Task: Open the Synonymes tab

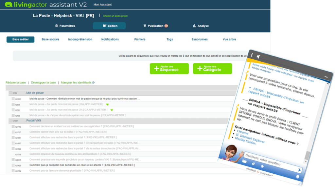Action: 200,39
